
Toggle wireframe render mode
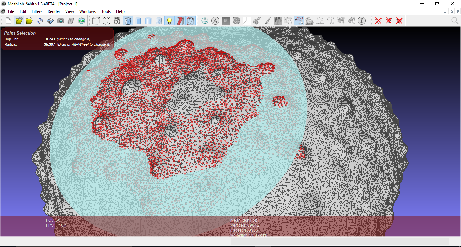click(117, 21)
